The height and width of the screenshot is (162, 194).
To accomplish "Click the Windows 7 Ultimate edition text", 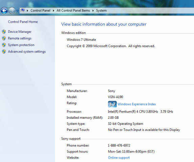I will (x=81, y=40).
